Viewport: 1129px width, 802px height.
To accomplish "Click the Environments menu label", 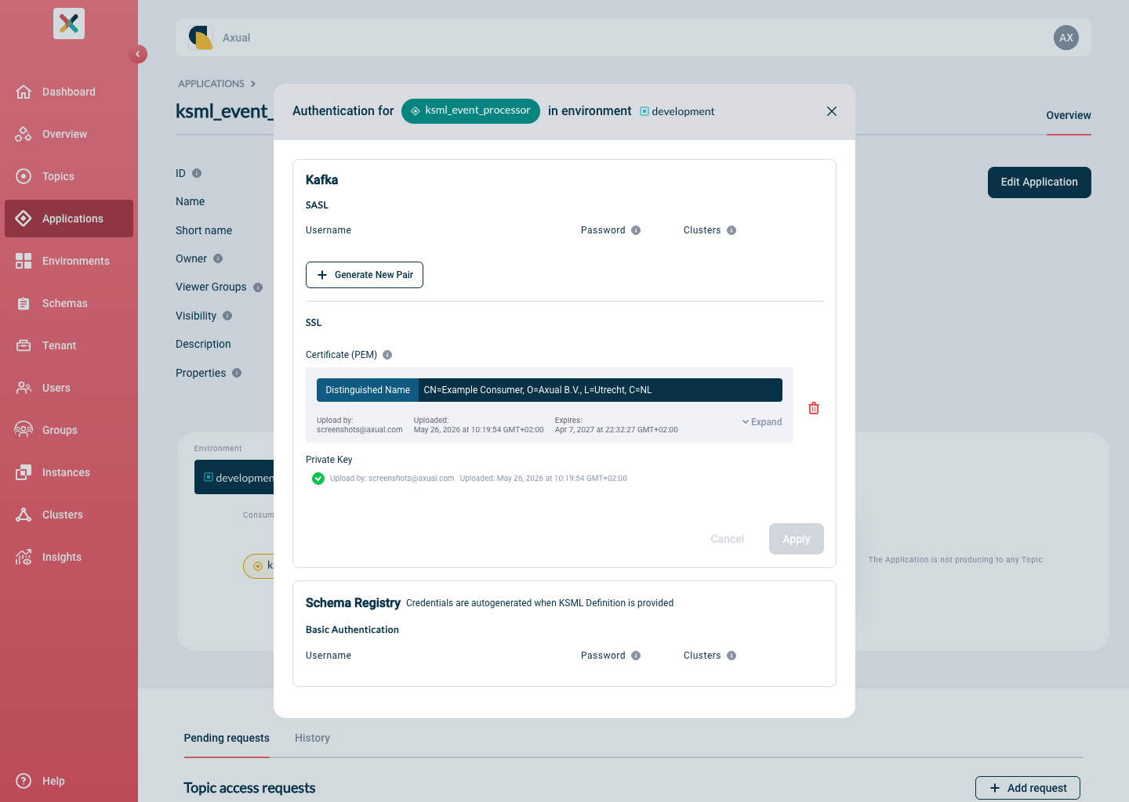I will coord(76,261).
